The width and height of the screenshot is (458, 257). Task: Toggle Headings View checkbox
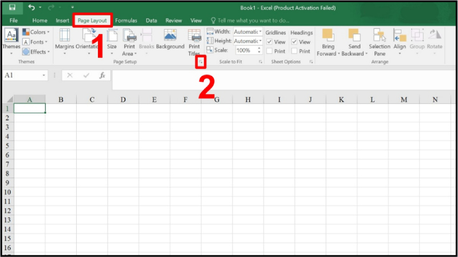tap(294, 42)
